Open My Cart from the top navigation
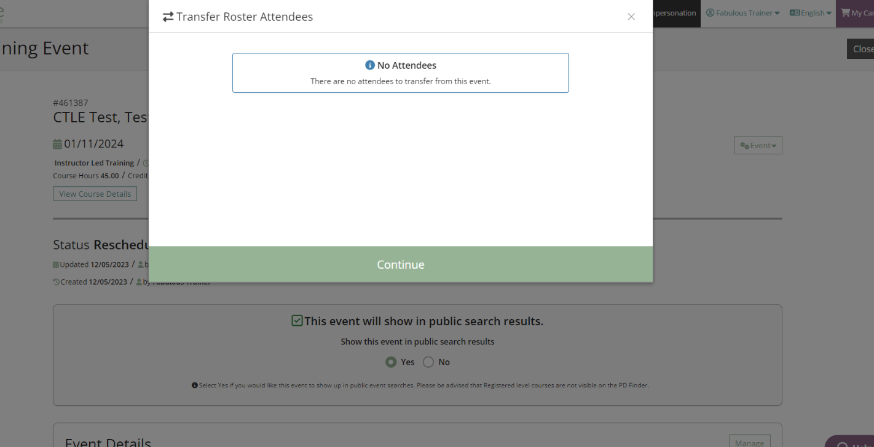Image resolution: width=874 pixels, height=447 pixels. click(857, 13)
